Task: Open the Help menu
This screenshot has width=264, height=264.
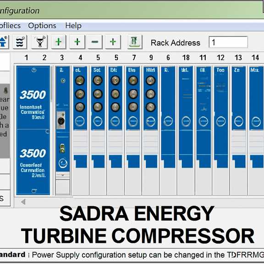Action: (73, 26)
